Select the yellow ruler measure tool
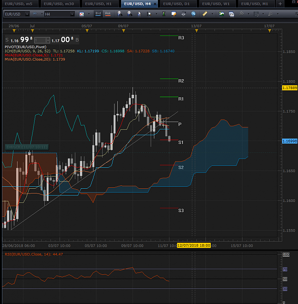The image size is (298, 304). 205,14
